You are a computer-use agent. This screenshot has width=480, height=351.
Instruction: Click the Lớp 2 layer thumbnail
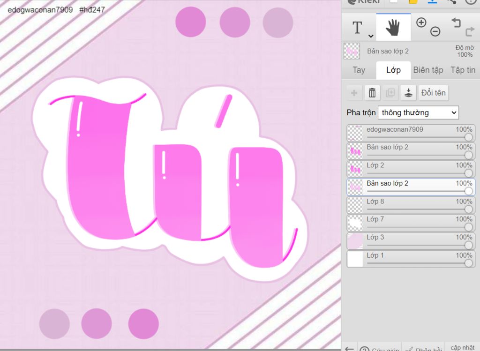tap(355, 169)
